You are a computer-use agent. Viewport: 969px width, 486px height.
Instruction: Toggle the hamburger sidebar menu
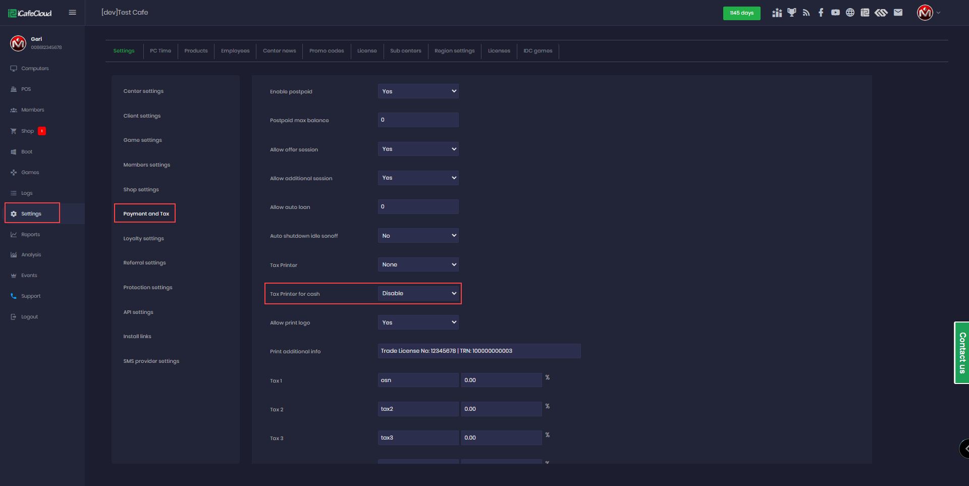[x=72, y=13]
